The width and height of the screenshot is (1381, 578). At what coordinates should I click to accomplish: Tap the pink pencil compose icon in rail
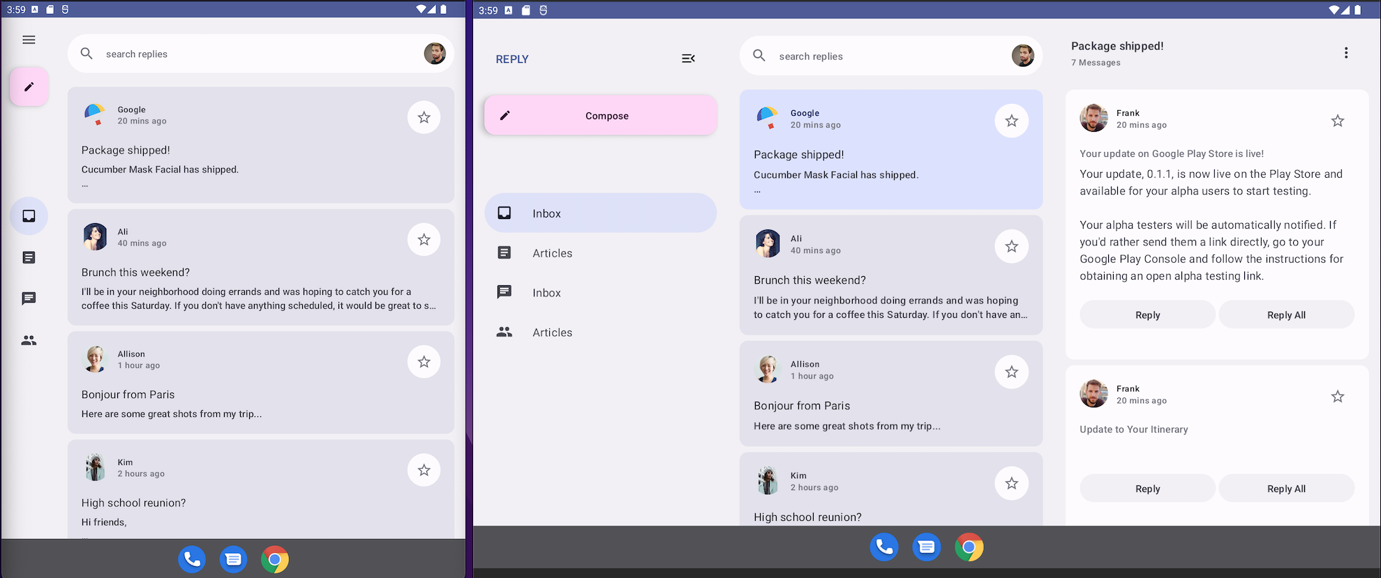pyautogui.click(x=29, y=87)
